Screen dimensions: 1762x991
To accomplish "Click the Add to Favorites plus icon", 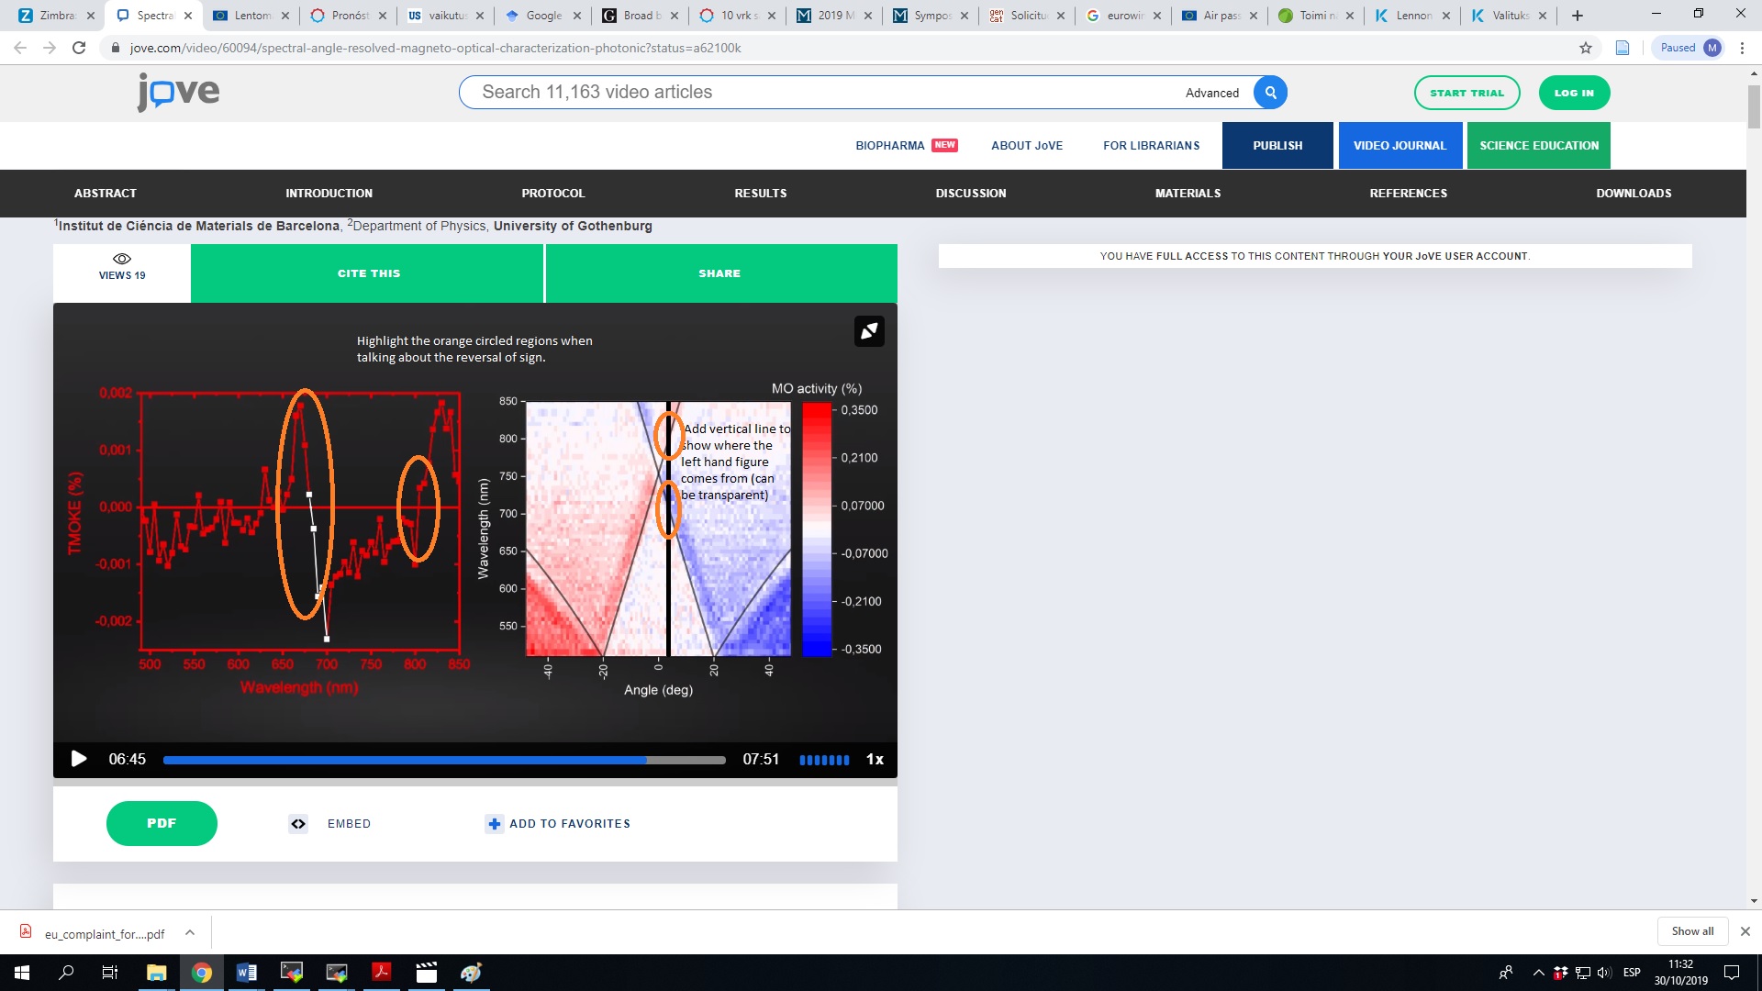I will coord(494,824).
